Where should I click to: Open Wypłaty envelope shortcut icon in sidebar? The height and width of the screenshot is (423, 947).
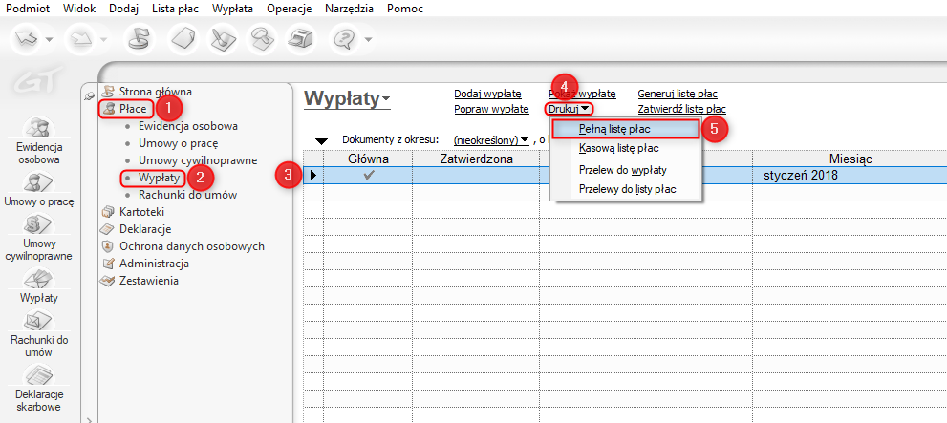(x=37, y=279)
